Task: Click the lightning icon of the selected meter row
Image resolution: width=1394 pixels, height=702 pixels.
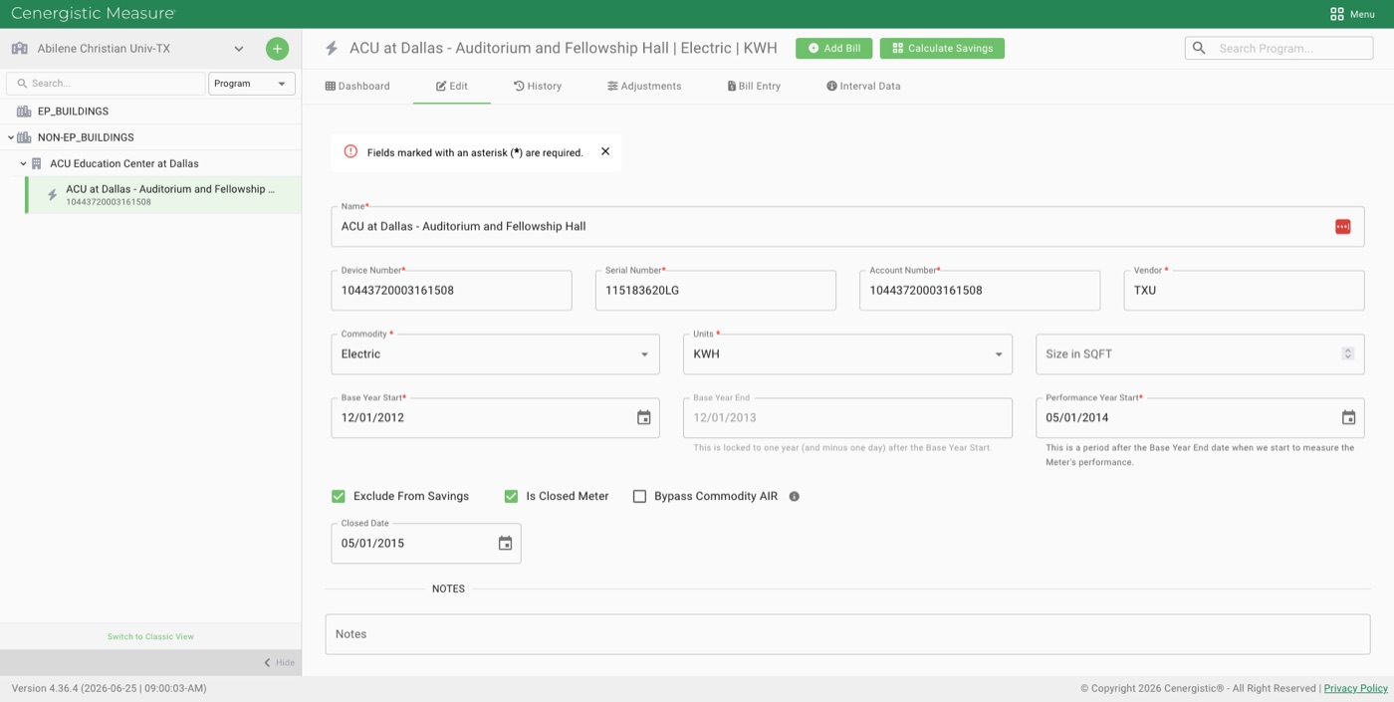Action: pyautogui.click(x=53, y=195)
